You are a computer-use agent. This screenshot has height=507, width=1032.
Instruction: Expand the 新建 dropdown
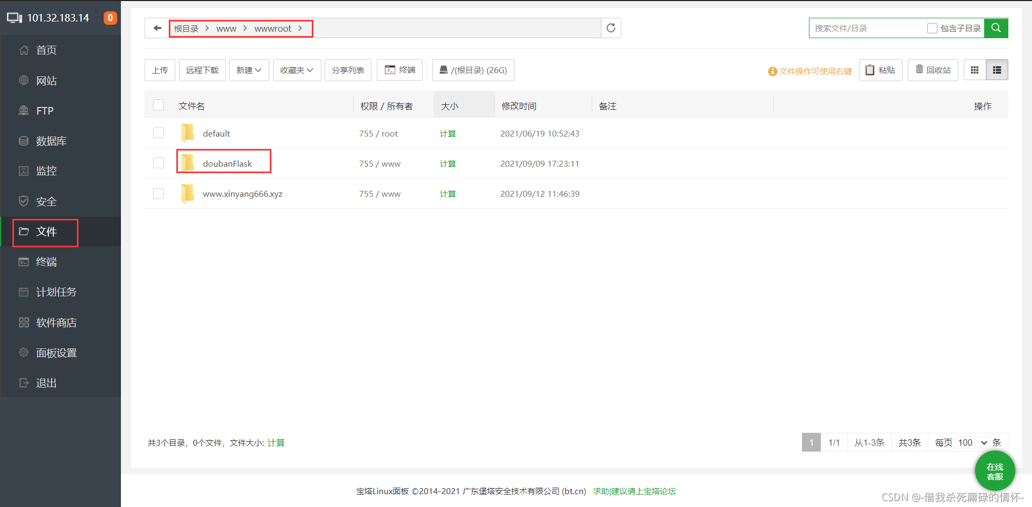pos(249,70)
